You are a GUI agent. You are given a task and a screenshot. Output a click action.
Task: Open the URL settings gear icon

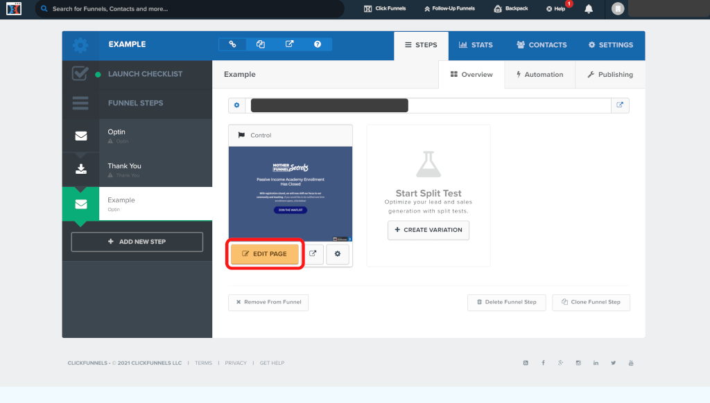coord(236,105)
